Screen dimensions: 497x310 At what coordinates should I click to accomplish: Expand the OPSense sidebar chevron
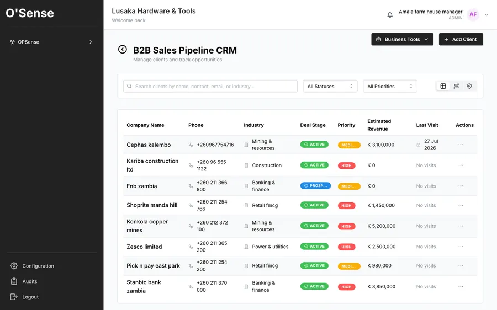coord(91,42)
